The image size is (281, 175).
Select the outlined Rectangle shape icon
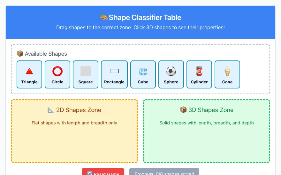pyautogui.click(x=114, y=71)
